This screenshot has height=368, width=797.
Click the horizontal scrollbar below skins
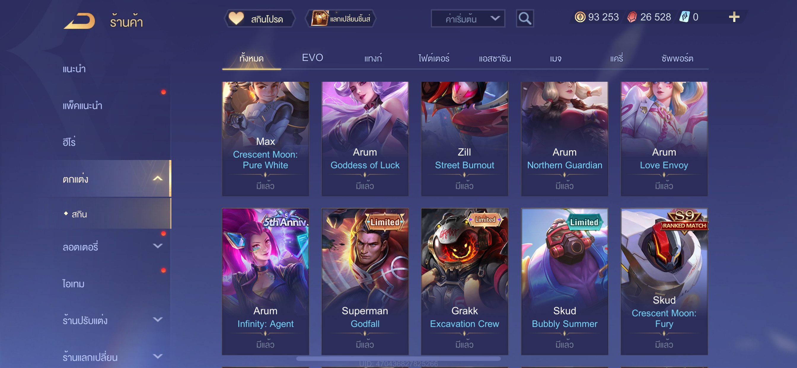point(398,359)
